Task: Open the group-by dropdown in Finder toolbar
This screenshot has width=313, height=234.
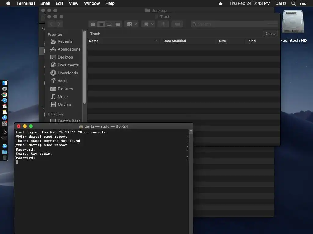Action: click(132, 24)
